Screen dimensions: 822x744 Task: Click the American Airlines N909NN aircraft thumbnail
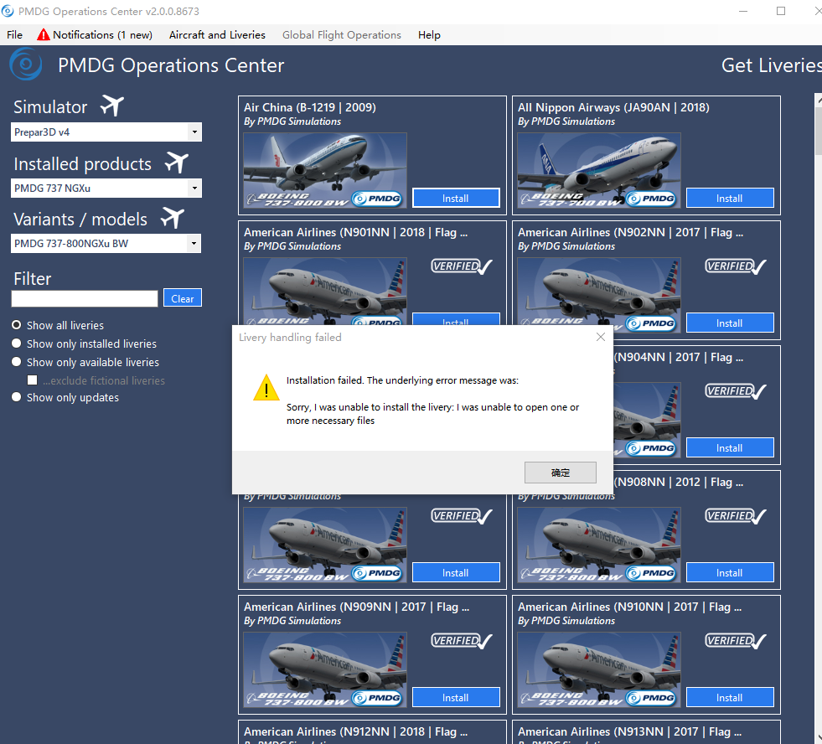click(325, 669)
